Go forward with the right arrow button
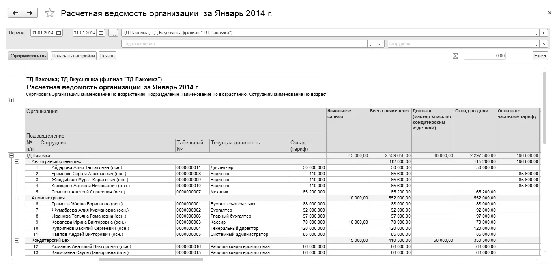This screenshot has height=269, width=559. [x=30, y=13]
